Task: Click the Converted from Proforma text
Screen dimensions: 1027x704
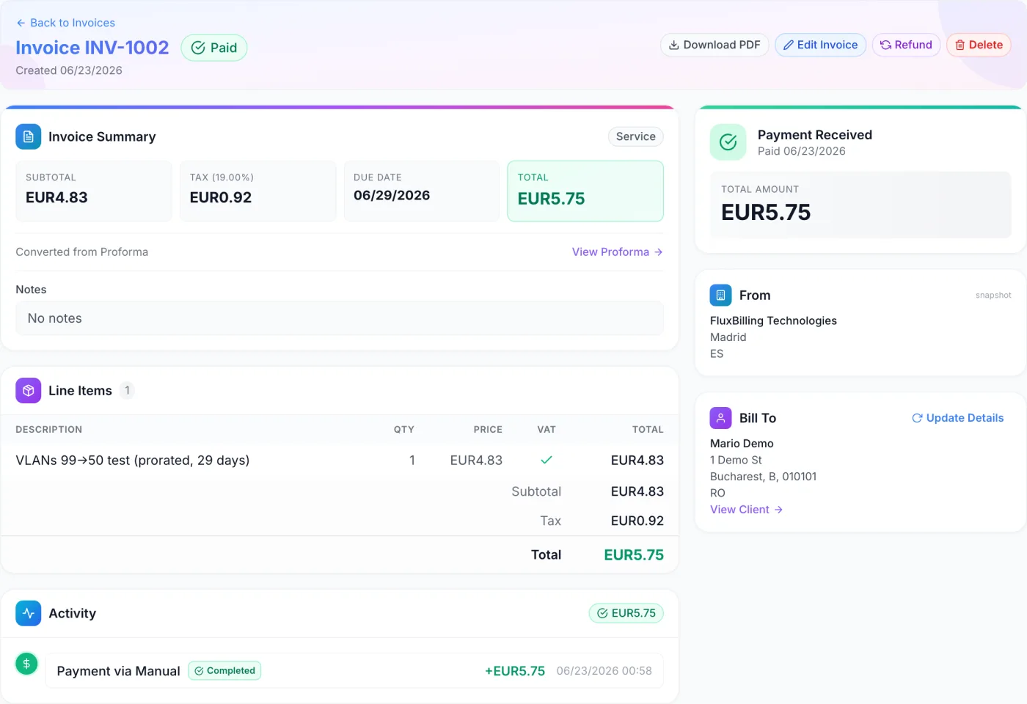Action: (82, 252)
